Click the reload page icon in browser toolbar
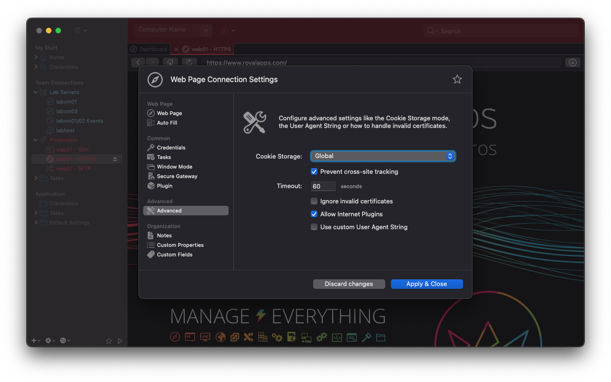611x382 pixels. (189, 63)
